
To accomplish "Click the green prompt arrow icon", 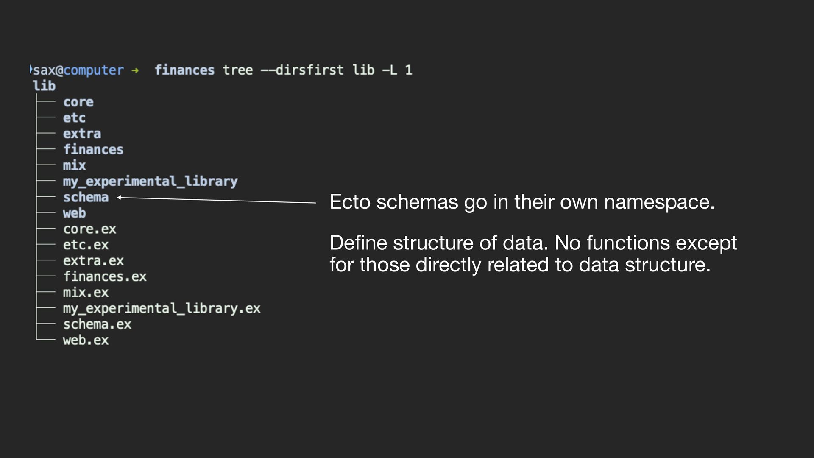I will pyautogui.click(x=135, y=70).
